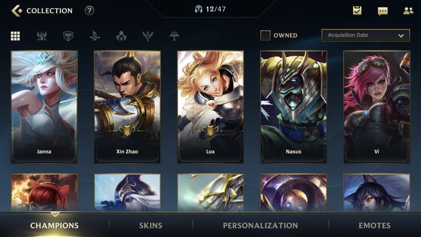Expand the Acquisition Date sort dropdown
421x237 pixels.
(366, 35)
